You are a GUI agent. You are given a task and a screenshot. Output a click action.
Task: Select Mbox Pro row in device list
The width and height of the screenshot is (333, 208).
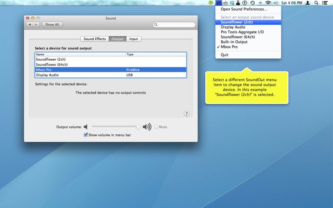(111, 70)
